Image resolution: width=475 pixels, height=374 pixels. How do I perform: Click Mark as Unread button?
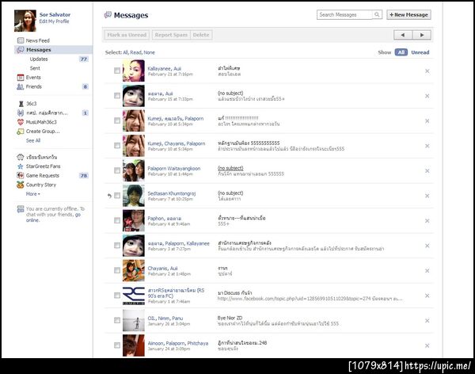tap(127, 35)
